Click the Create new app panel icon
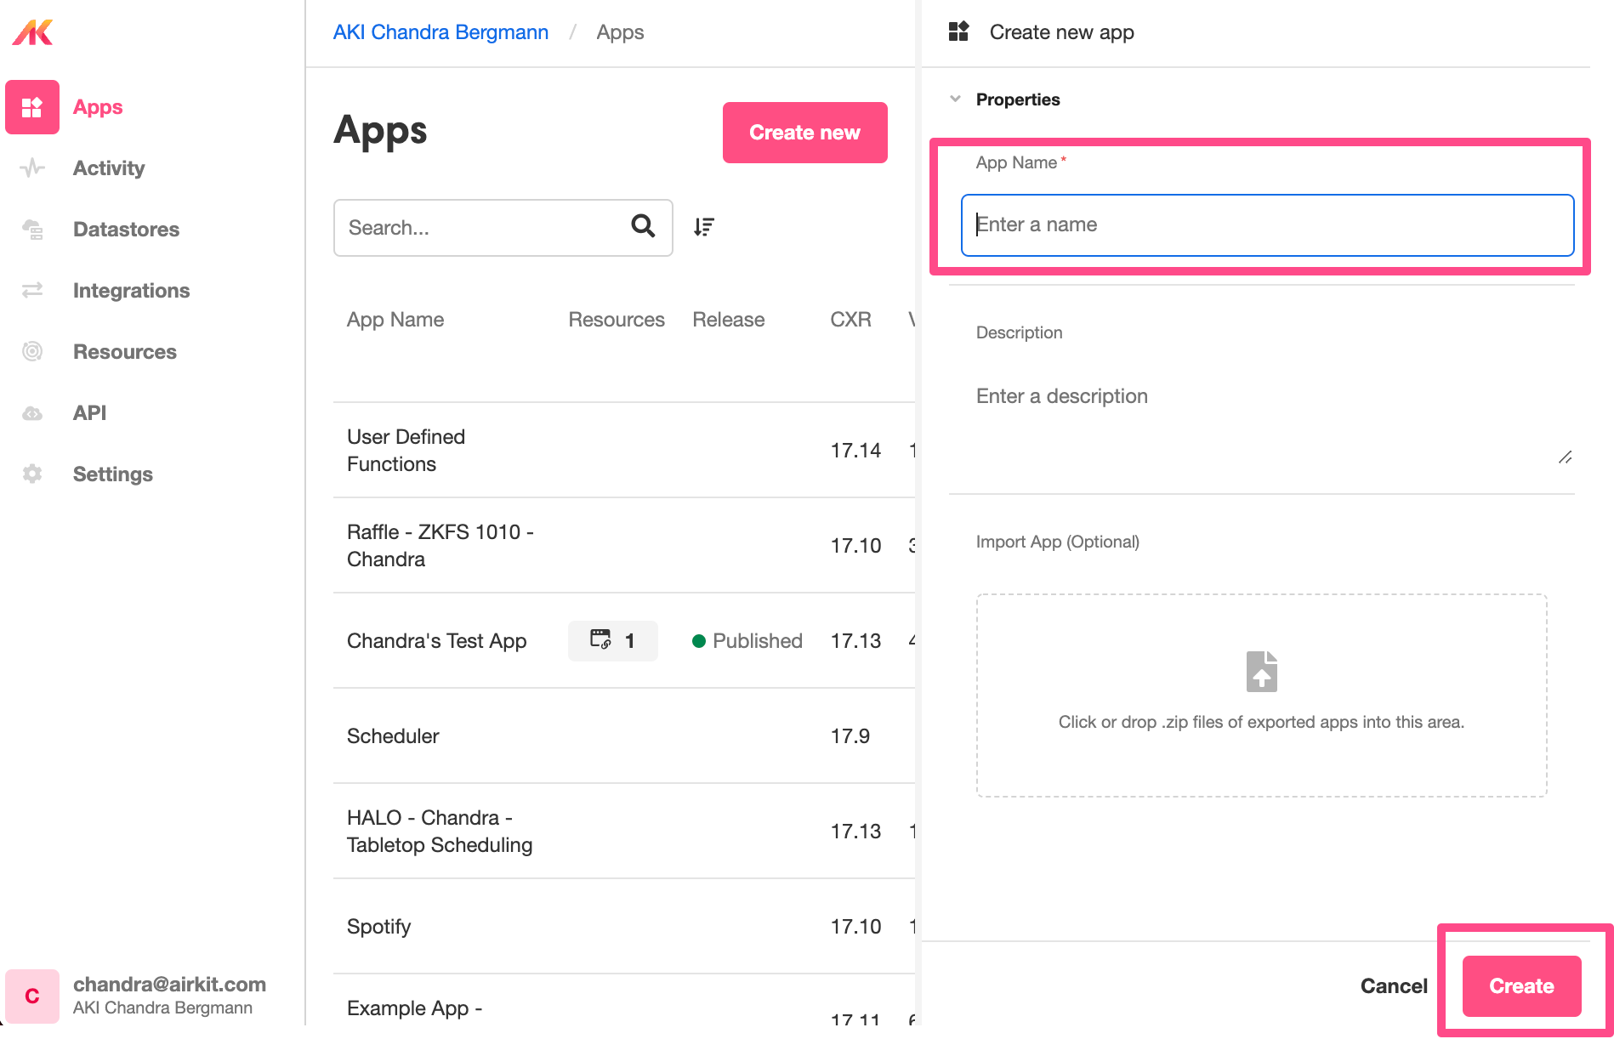 (959, 31)
